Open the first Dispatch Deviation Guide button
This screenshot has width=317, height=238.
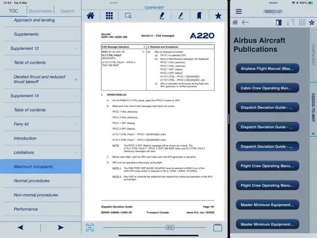267,108
